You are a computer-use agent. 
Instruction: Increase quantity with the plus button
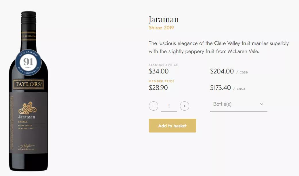[x=185, y=106]
